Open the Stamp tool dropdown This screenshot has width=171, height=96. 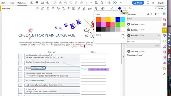[x=90, y=8]
